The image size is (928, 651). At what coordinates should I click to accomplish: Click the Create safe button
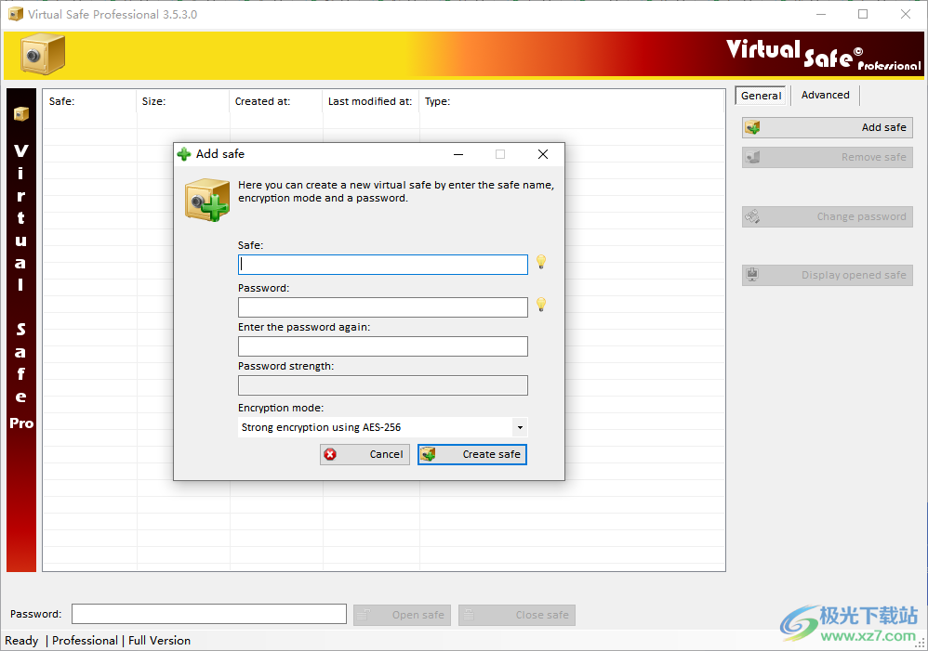[472, 454]
